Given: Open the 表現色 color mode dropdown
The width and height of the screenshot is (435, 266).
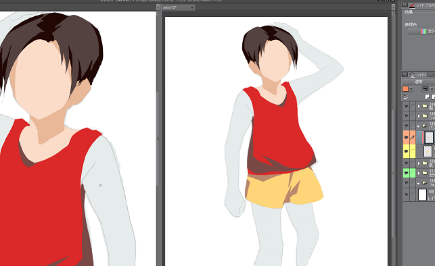Looking at the screenshot, I should click(421, 32).
